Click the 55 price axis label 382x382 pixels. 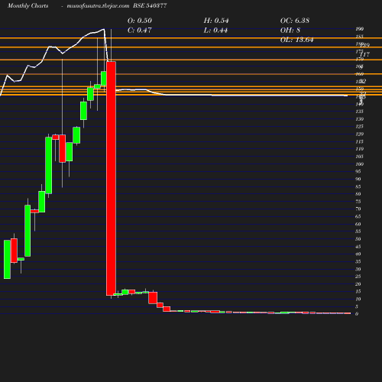point(358,231)
